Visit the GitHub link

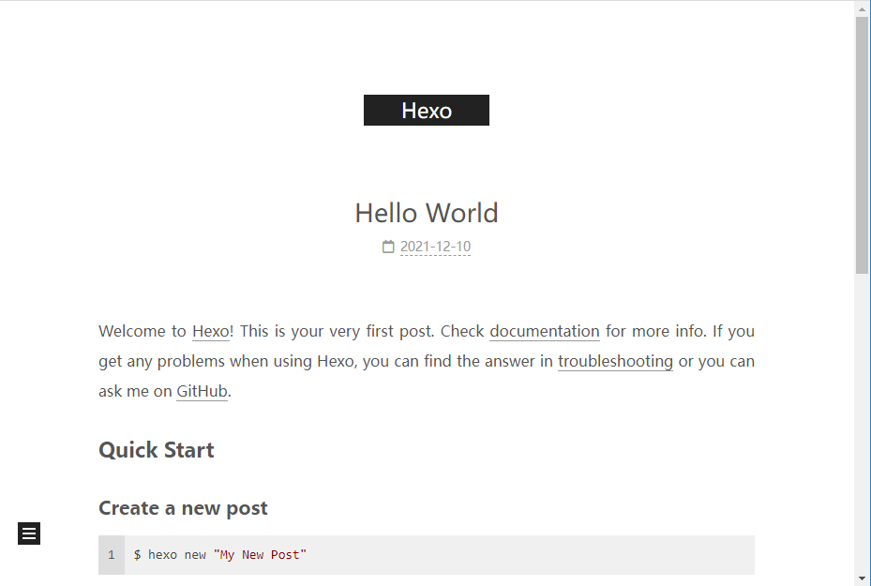(x=202, y=391)
